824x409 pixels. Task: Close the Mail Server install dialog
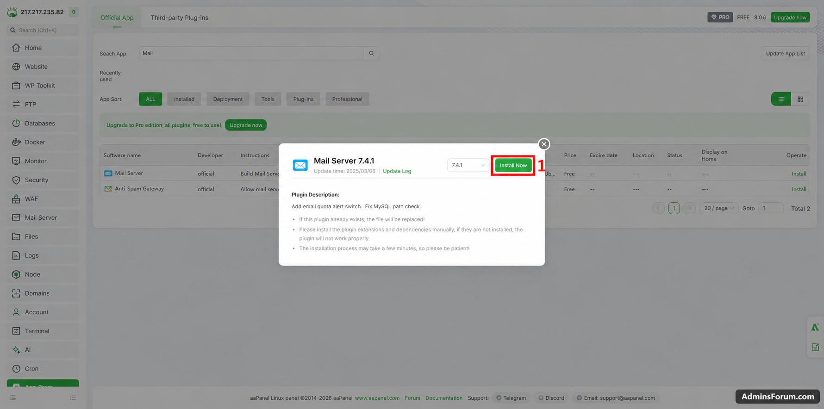point(544,144)
